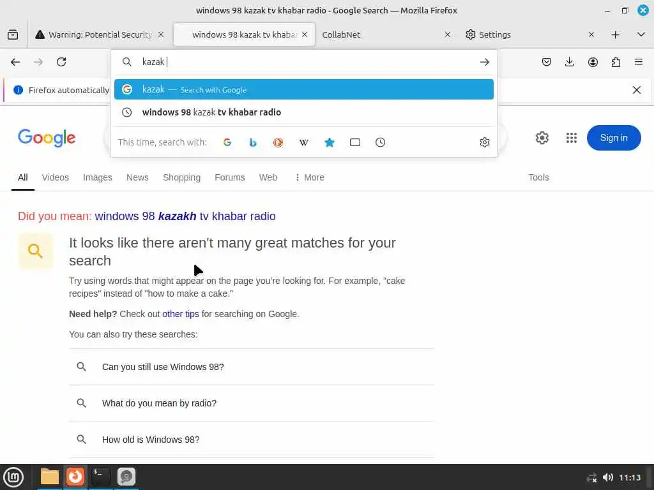The image size is (654, 490).
Task: Choose 'How old is Windows 98?' search
Action: click(x=252, y=440)
